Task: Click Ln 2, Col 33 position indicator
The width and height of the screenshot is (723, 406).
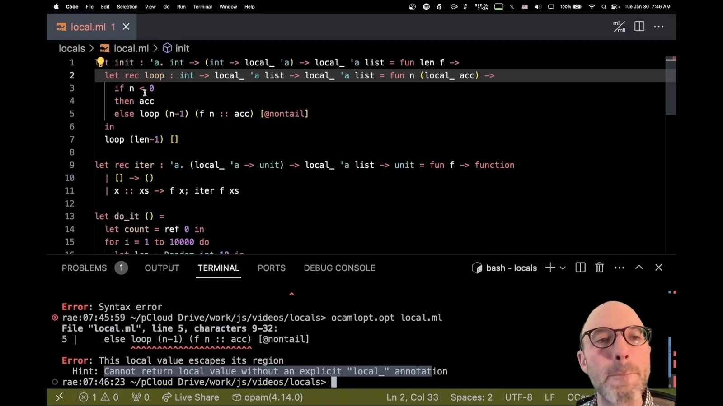Action: coord(412,397)
